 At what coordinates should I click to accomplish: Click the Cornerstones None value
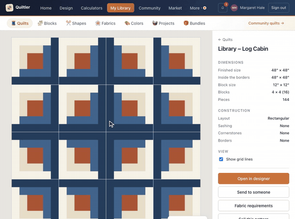tap(284, 133)
